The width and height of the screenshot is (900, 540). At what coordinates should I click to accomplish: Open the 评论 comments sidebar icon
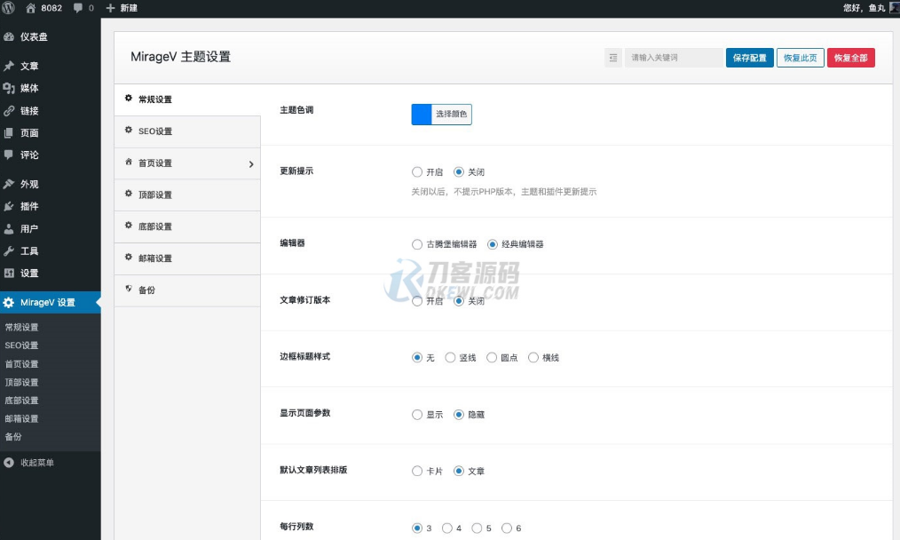[x=9, y=155]
